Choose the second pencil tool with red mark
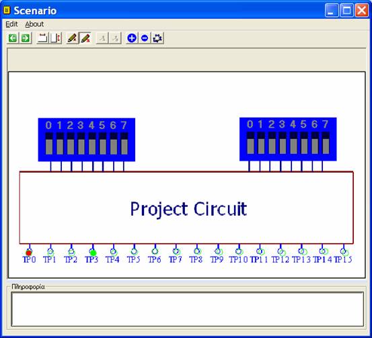 pyautogui.click(x=85, y=38)
